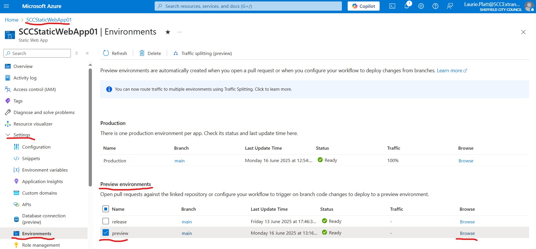Click the Microsoft Azure logo text
536x249 pixels.
click(42, 6)
